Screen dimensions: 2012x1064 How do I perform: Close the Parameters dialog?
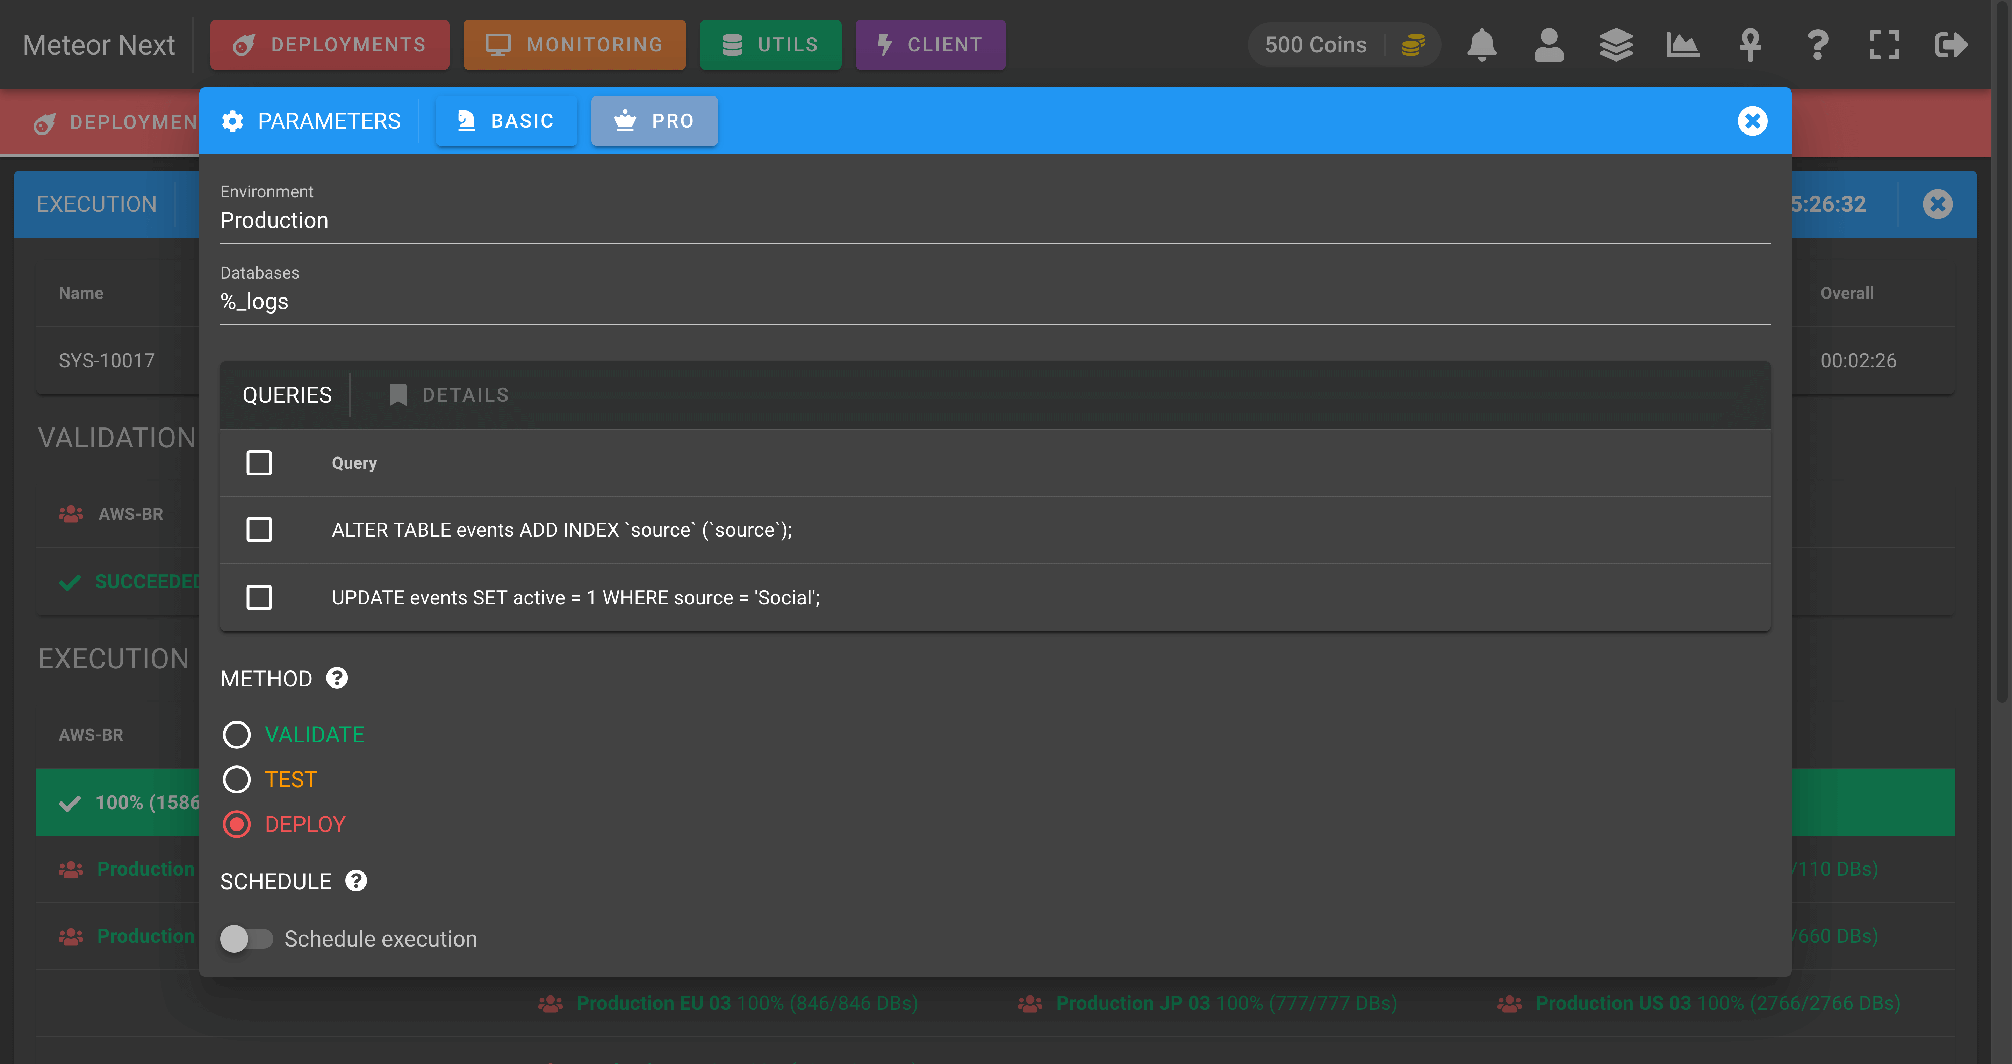(1752, 121)
